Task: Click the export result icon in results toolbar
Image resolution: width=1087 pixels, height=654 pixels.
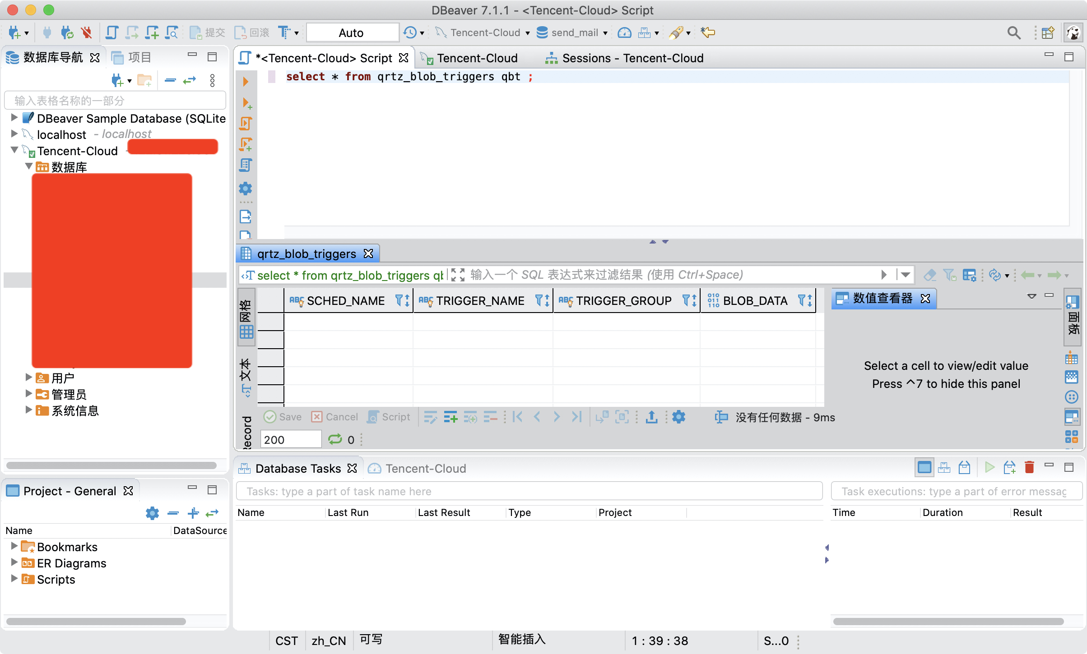Action: point(651,417)
